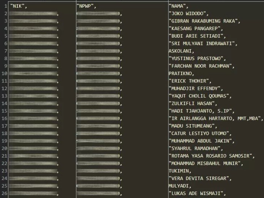264x198 pixels.
Task: Click line number 26 in gutter
Action: click(4, 193)
